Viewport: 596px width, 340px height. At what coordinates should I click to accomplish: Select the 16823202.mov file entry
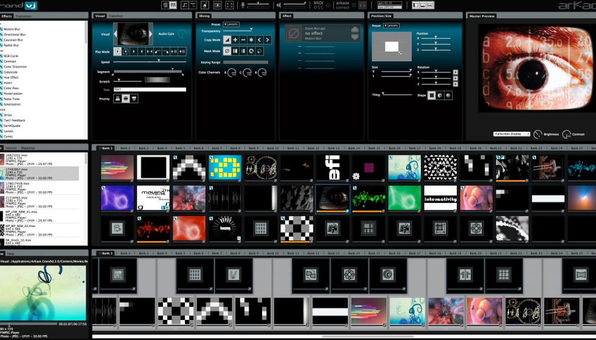pos(40,159)
